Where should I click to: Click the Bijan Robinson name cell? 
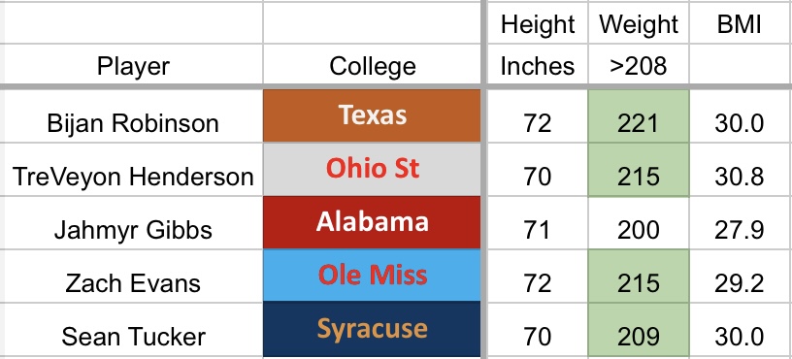(133, 116)
